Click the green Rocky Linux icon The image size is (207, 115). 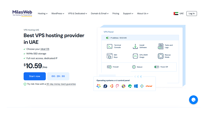[x=130, y=86]
